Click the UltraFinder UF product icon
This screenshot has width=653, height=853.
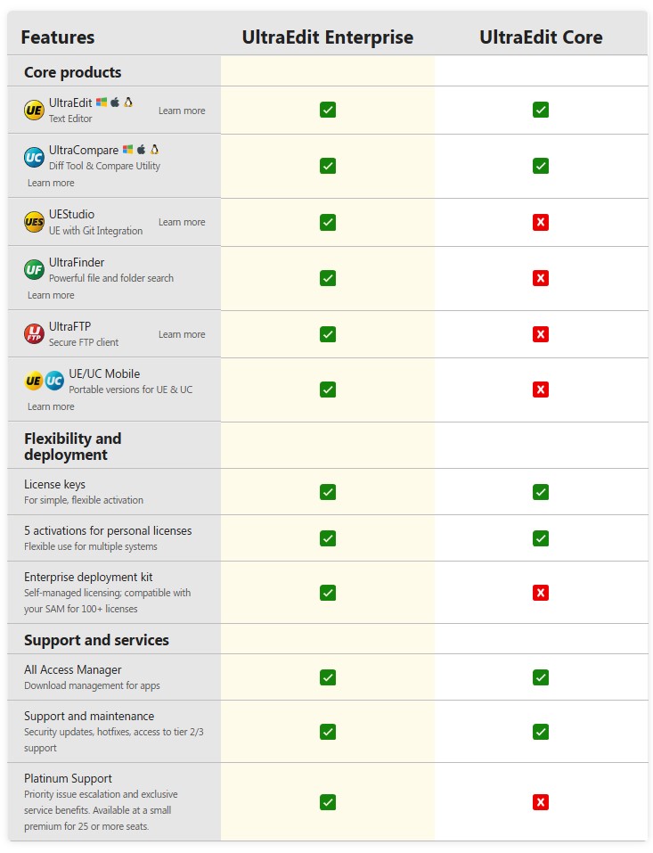coord(34,270)
